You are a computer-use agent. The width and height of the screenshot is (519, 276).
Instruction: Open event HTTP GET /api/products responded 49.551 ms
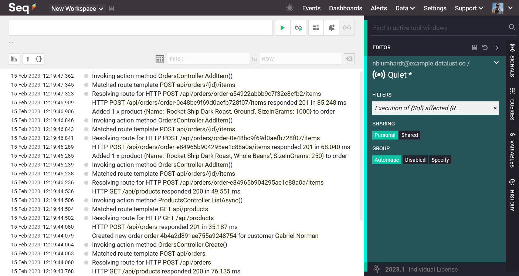tap(166, 191)
